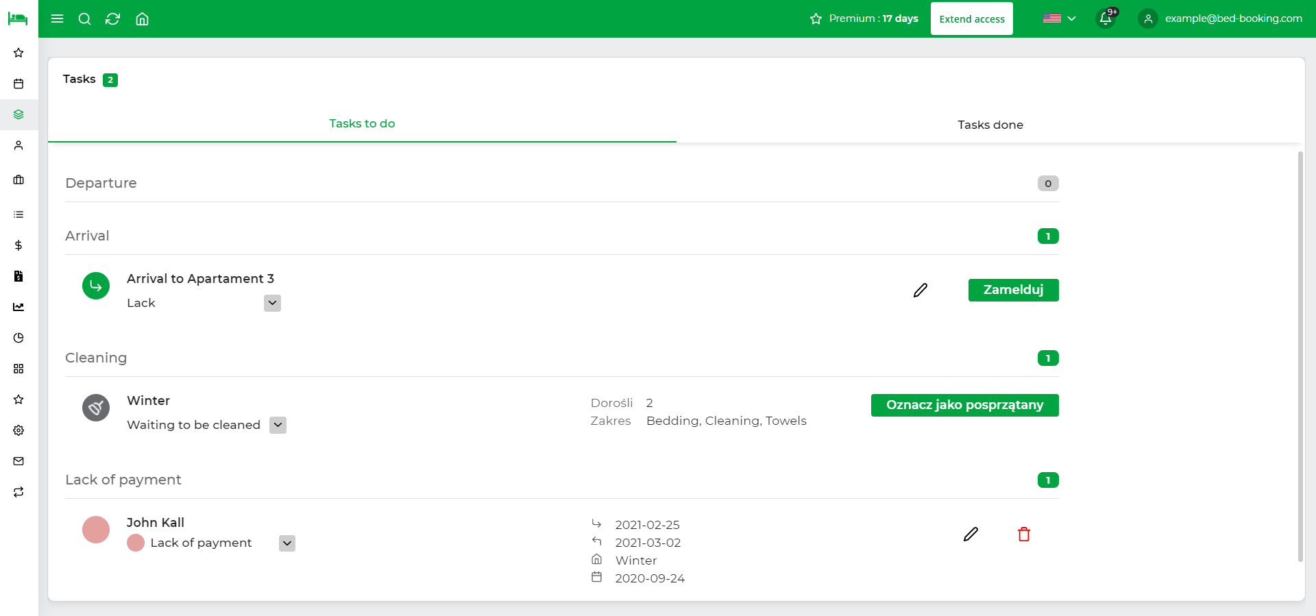Open the person sidebar icon
Image resolution: width=1316 pixels, height=616 pixels.
(x=19, y=145)
